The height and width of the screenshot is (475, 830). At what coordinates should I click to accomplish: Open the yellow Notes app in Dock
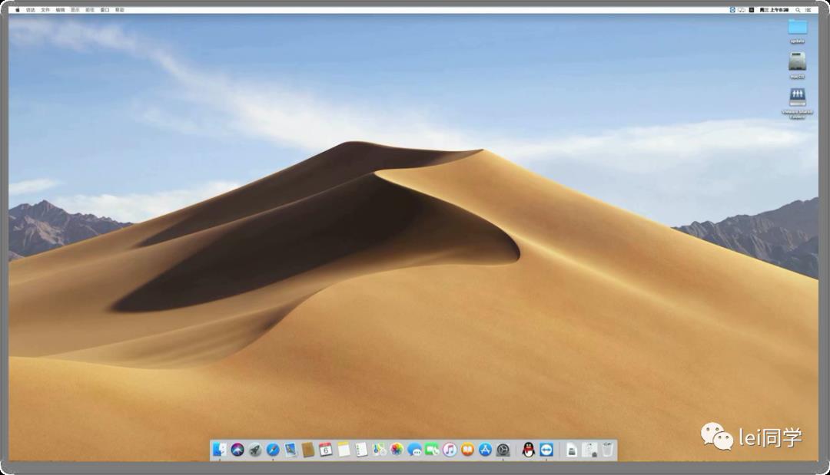344,450
